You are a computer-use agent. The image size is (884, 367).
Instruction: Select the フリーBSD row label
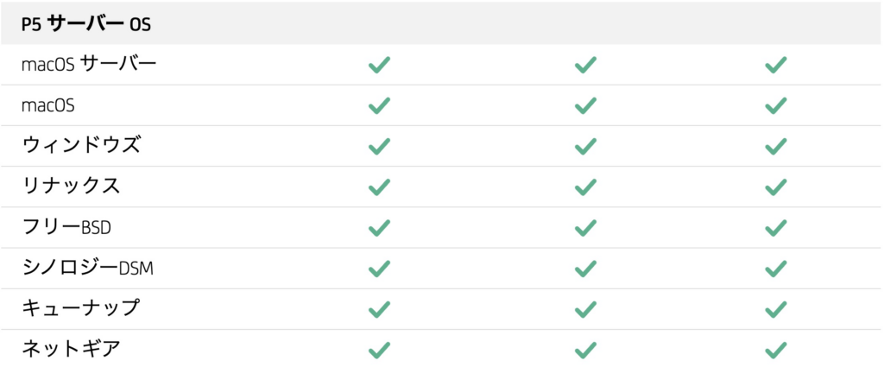66,227
